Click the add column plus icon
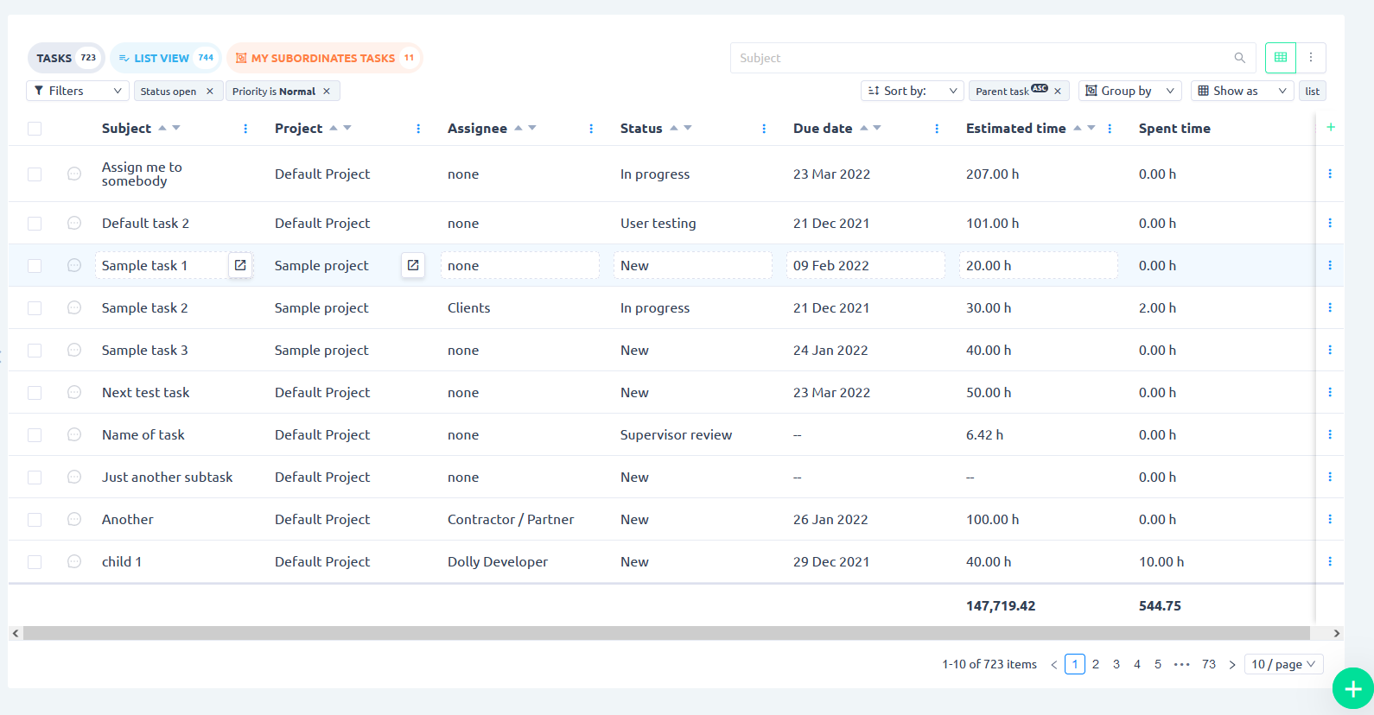This screenshot has height=715, width=1374. coord(1331,128)
